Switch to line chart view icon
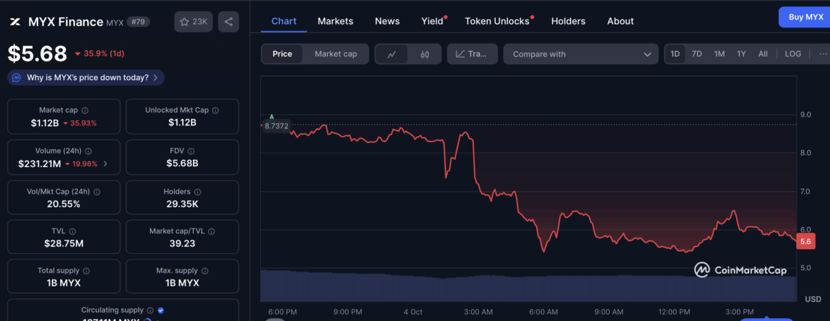 pos(391,54)
